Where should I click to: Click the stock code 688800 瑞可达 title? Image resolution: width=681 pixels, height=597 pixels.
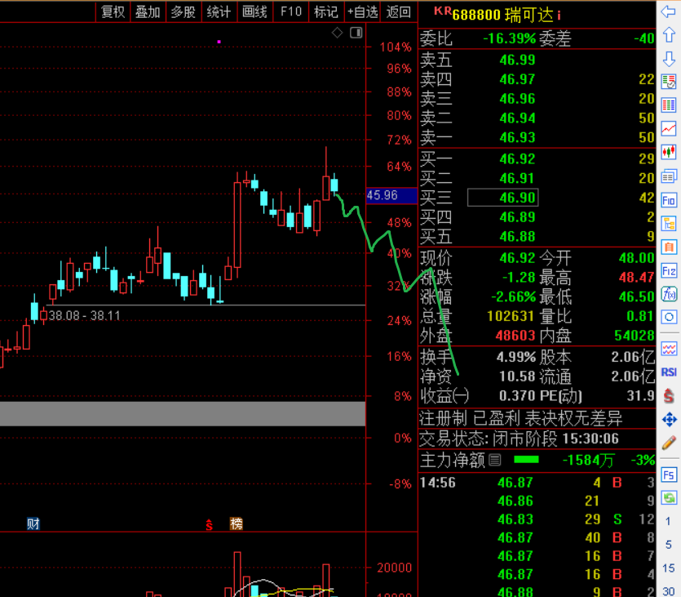pos(502,16)
